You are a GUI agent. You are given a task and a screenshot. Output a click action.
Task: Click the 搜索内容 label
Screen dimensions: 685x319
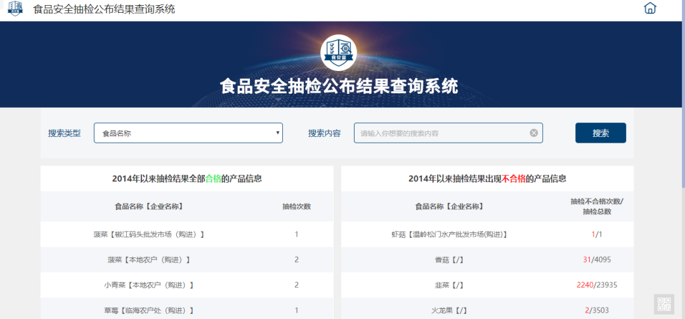[325, 133]
